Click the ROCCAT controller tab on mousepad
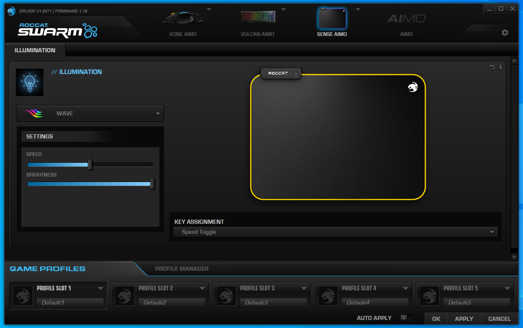523x328 pixels. click(281, 74)
